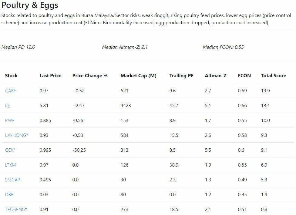Sort by the Stock column header
The image size is (296, 215).
[x=11, y=76]
